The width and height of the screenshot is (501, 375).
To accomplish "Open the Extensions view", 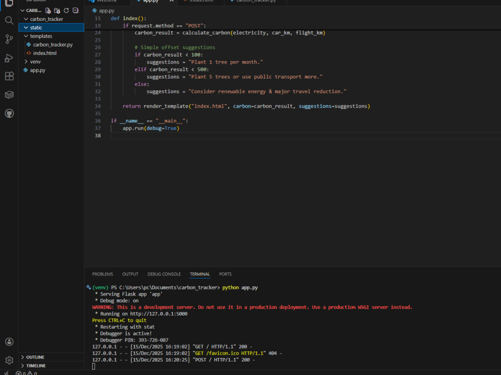I will (9, 76).
